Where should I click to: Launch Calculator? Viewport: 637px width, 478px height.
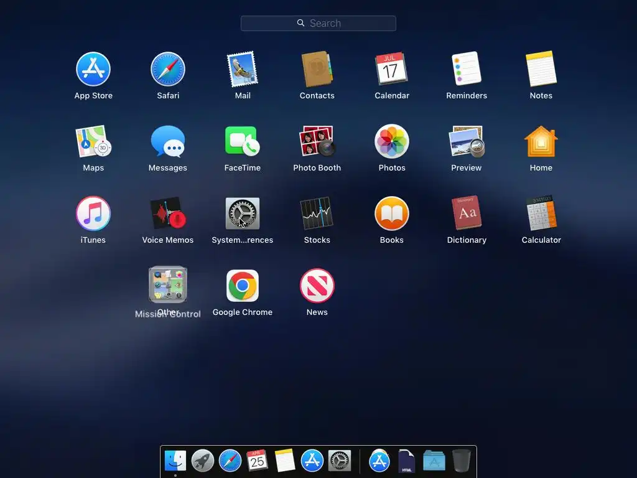click(x=541, y=213)
